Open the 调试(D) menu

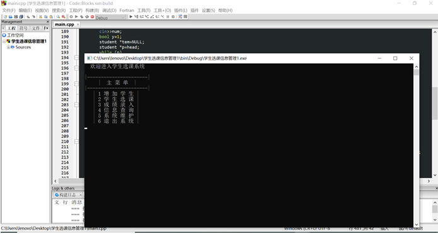point(109,10)
